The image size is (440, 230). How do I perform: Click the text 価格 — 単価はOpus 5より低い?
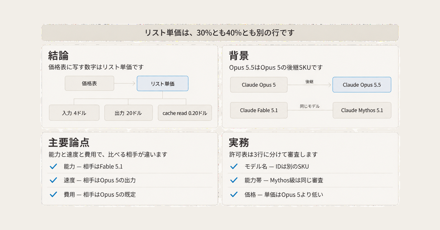tap(284, 194)
